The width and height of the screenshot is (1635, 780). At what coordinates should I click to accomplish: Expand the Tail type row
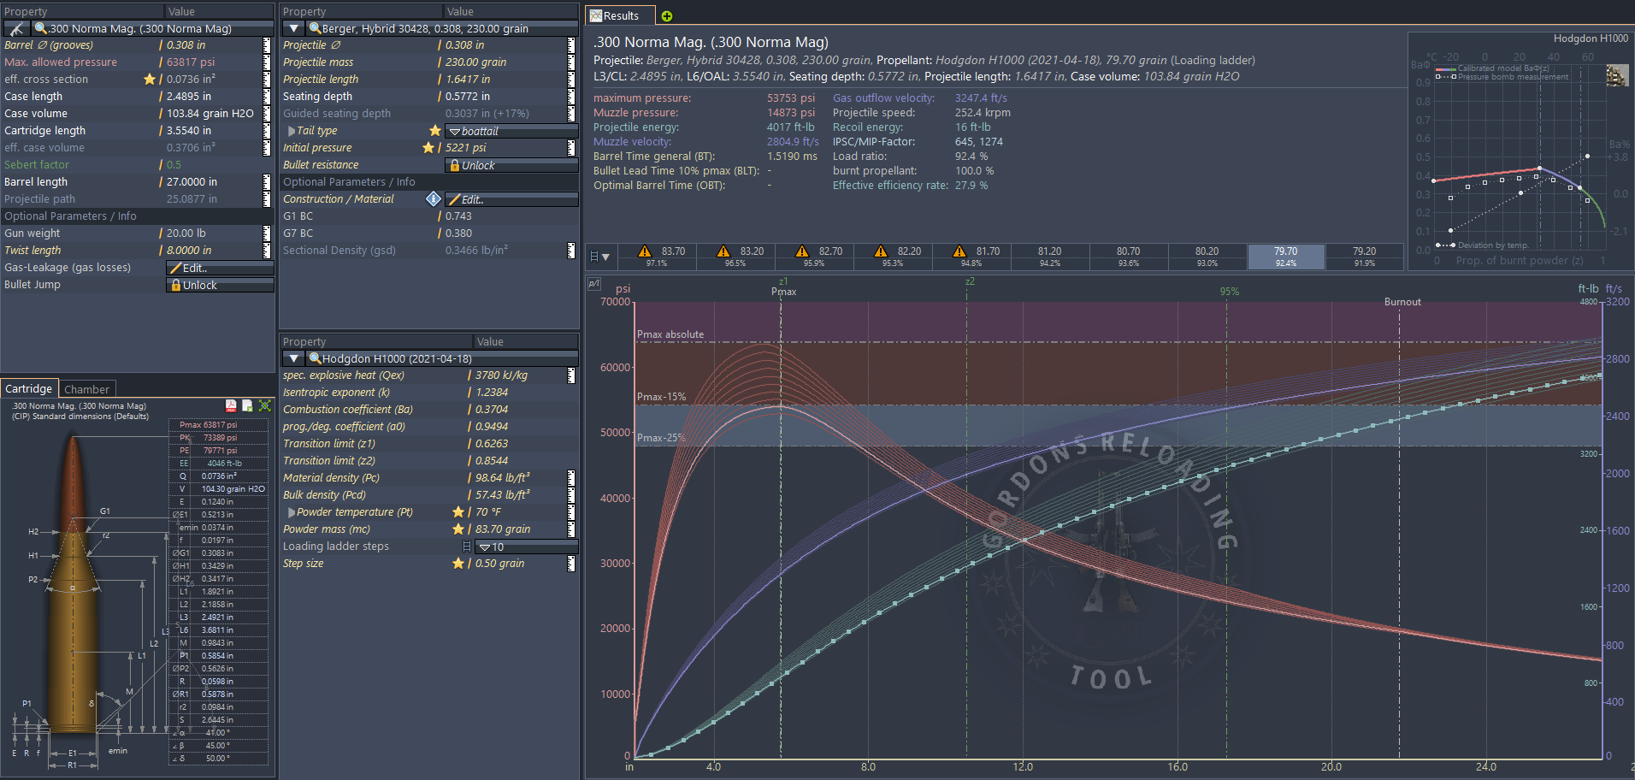tap(292, 131)
